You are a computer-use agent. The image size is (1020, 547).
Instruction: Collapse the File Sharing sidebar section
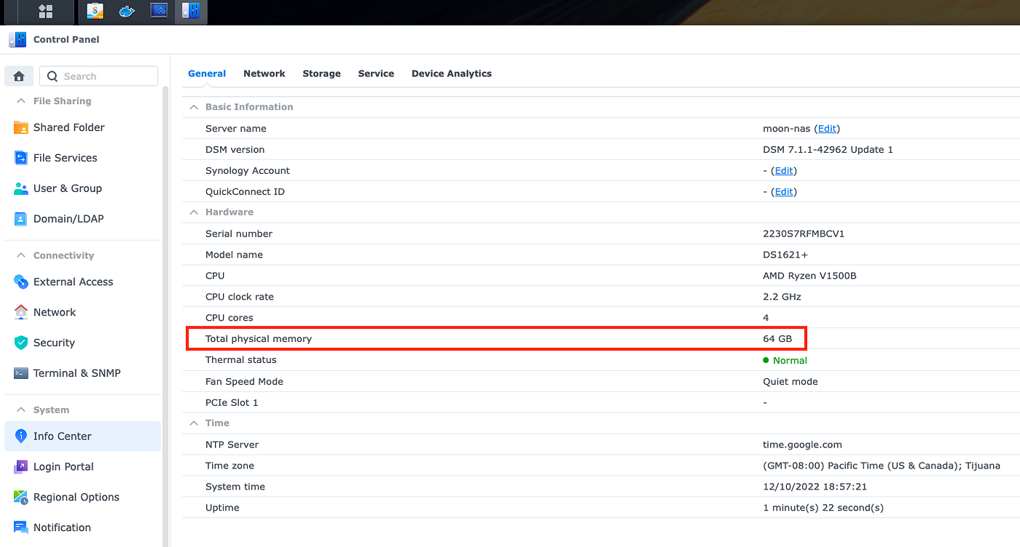(x=21, y=101)
